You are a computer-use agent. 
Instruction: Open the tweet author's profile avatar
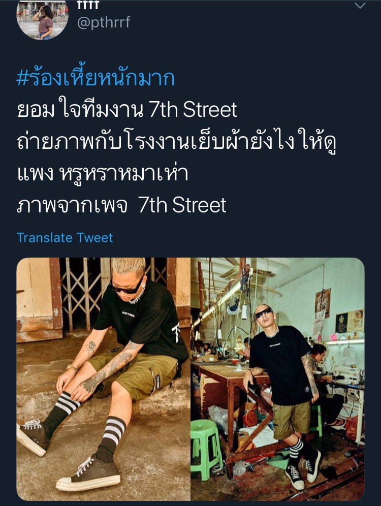tap(42, 18)
